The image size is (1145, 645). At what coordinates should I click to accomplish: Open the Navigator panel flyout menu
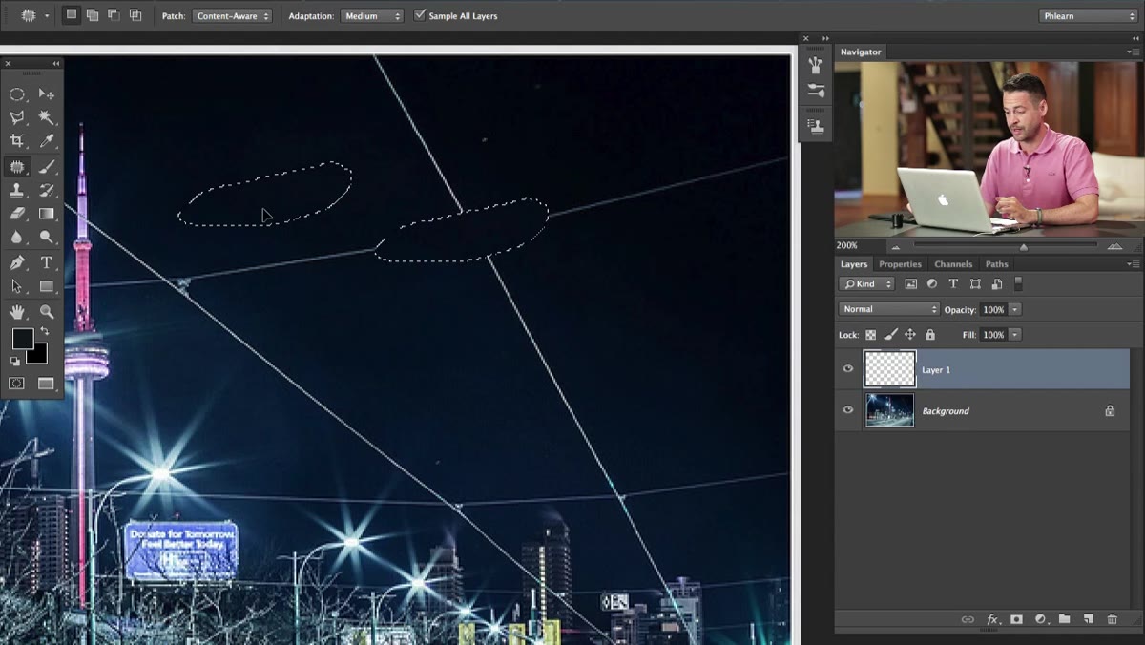click(1133, 52)
